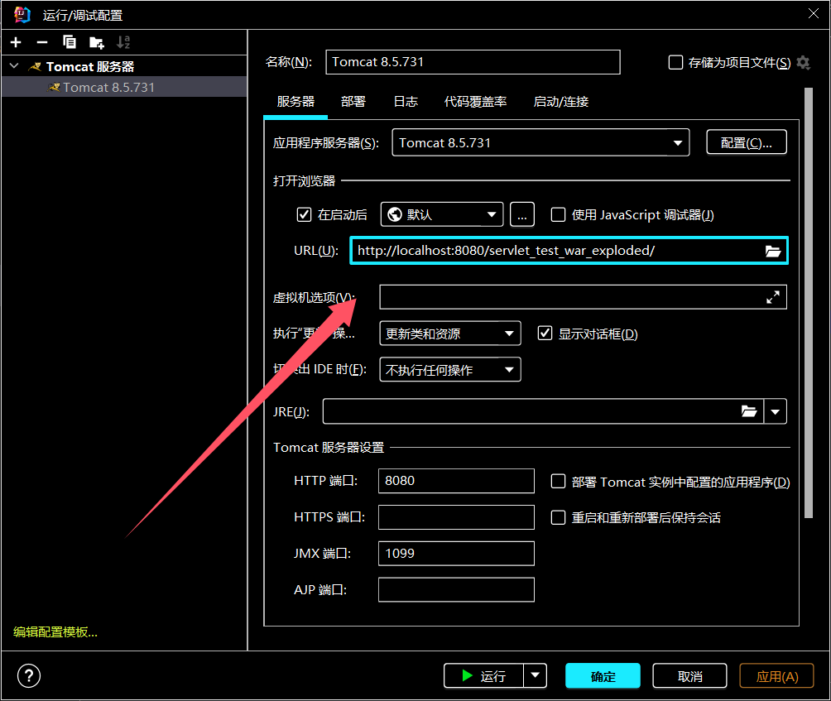Open 编辑配置模板... link
The height and width of the screenshot is (701, 831).
(55, 631)
